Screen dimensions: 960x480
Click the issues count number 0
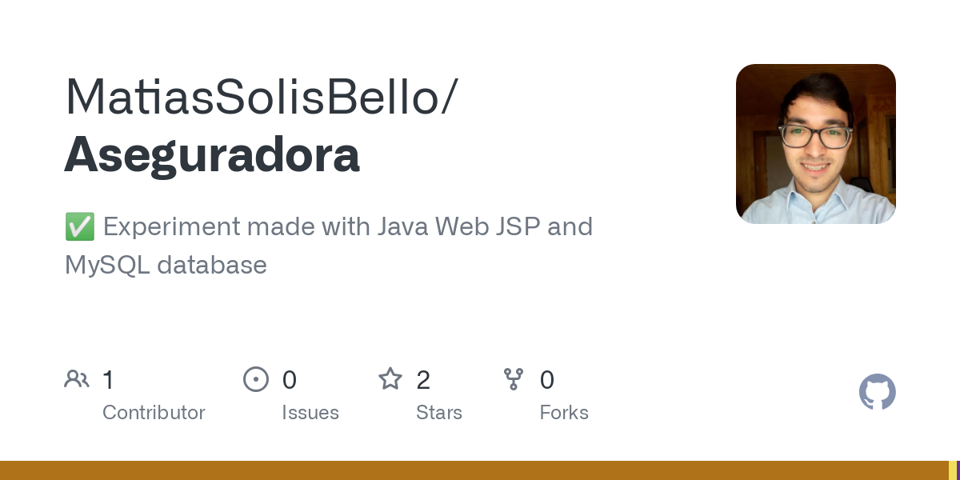(x=290, y=380)
